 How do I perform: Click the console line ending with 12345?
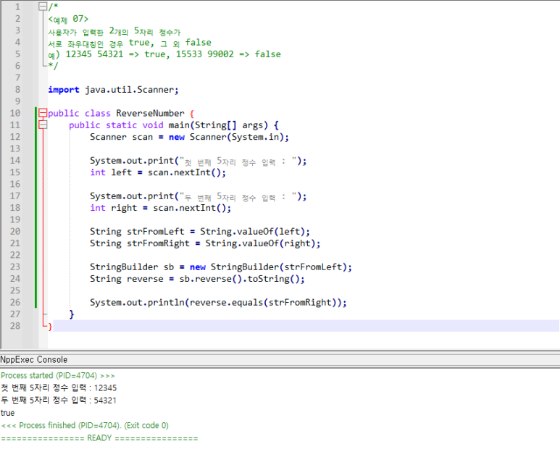(59, 387)
